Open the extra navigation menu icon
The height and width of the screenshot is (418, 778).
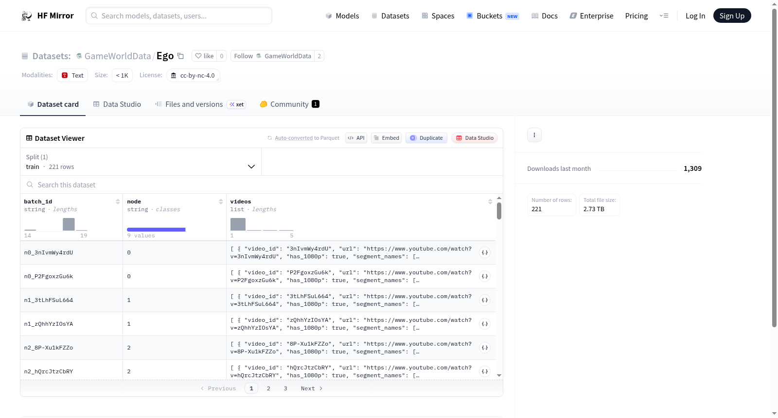[664, 16]
